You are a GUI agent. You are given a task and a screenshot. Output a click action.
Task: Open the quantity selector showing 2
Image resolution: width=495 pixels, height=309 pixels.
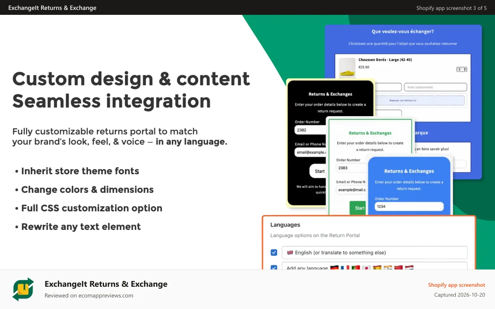click(x=462, y=69)
